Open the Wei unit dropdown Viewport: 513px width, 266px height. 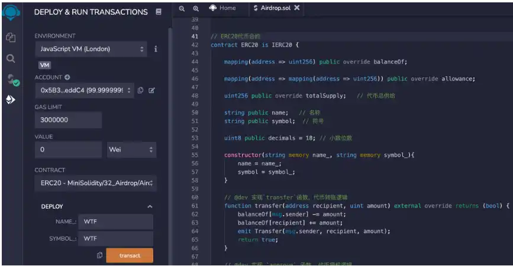coord(131,150)
